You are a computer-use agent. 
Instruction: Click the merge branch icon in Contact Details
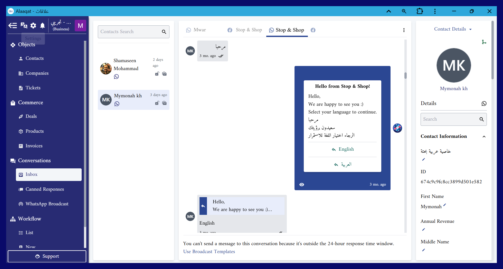pyautogui.click(x=484, y=42)
